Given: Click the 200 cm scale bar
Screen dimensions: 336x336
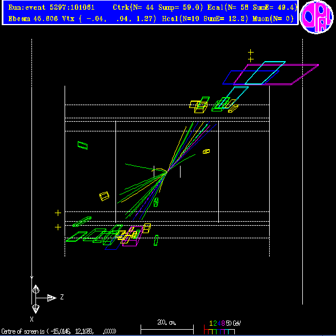Looking at the screenshot, I should tap(167, 329).
